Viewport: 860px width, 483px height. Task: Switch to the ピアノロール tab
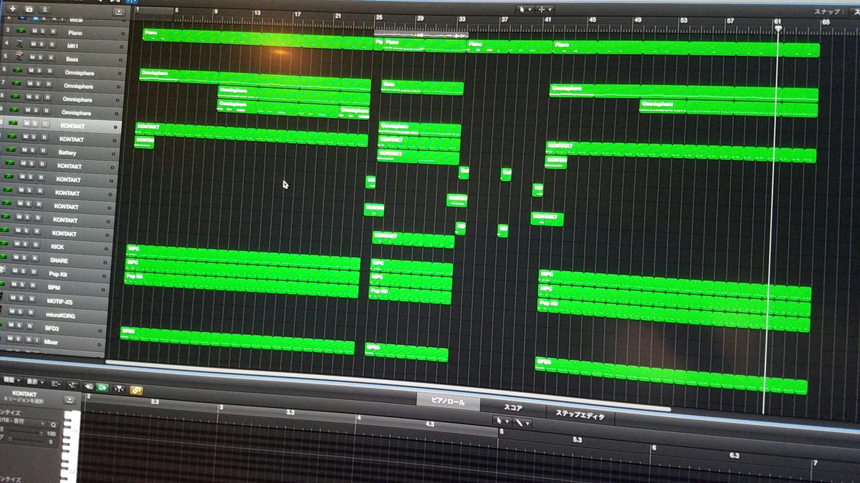pos(446,401)
